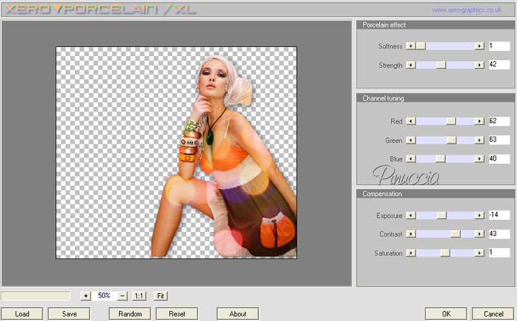
Task: Increase Red channel with right arrow
Action: (479, 121)
